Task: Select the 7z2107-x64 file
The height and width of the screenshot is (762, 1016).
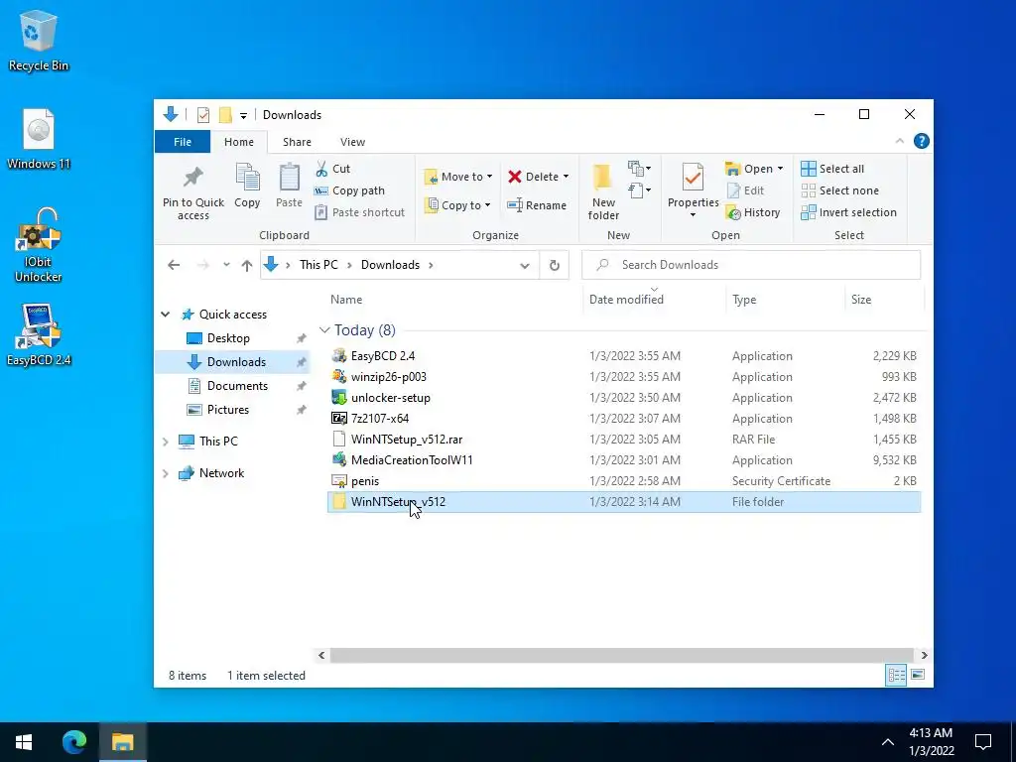Action: 623,419
